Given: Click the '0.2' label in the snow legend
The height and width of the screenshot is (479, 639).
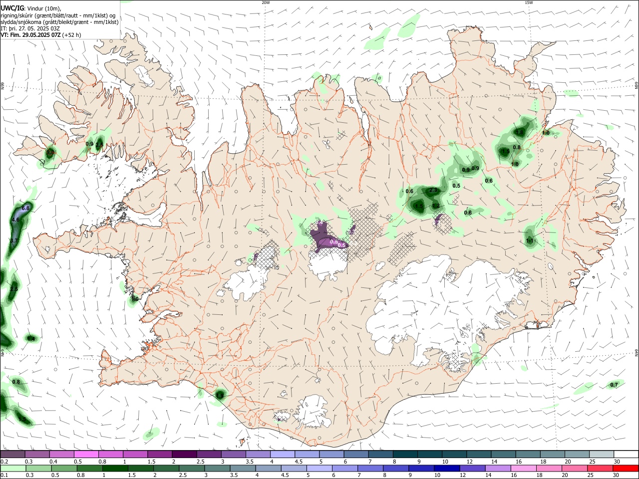Looking at the screenshot, I should coord(4,462).
